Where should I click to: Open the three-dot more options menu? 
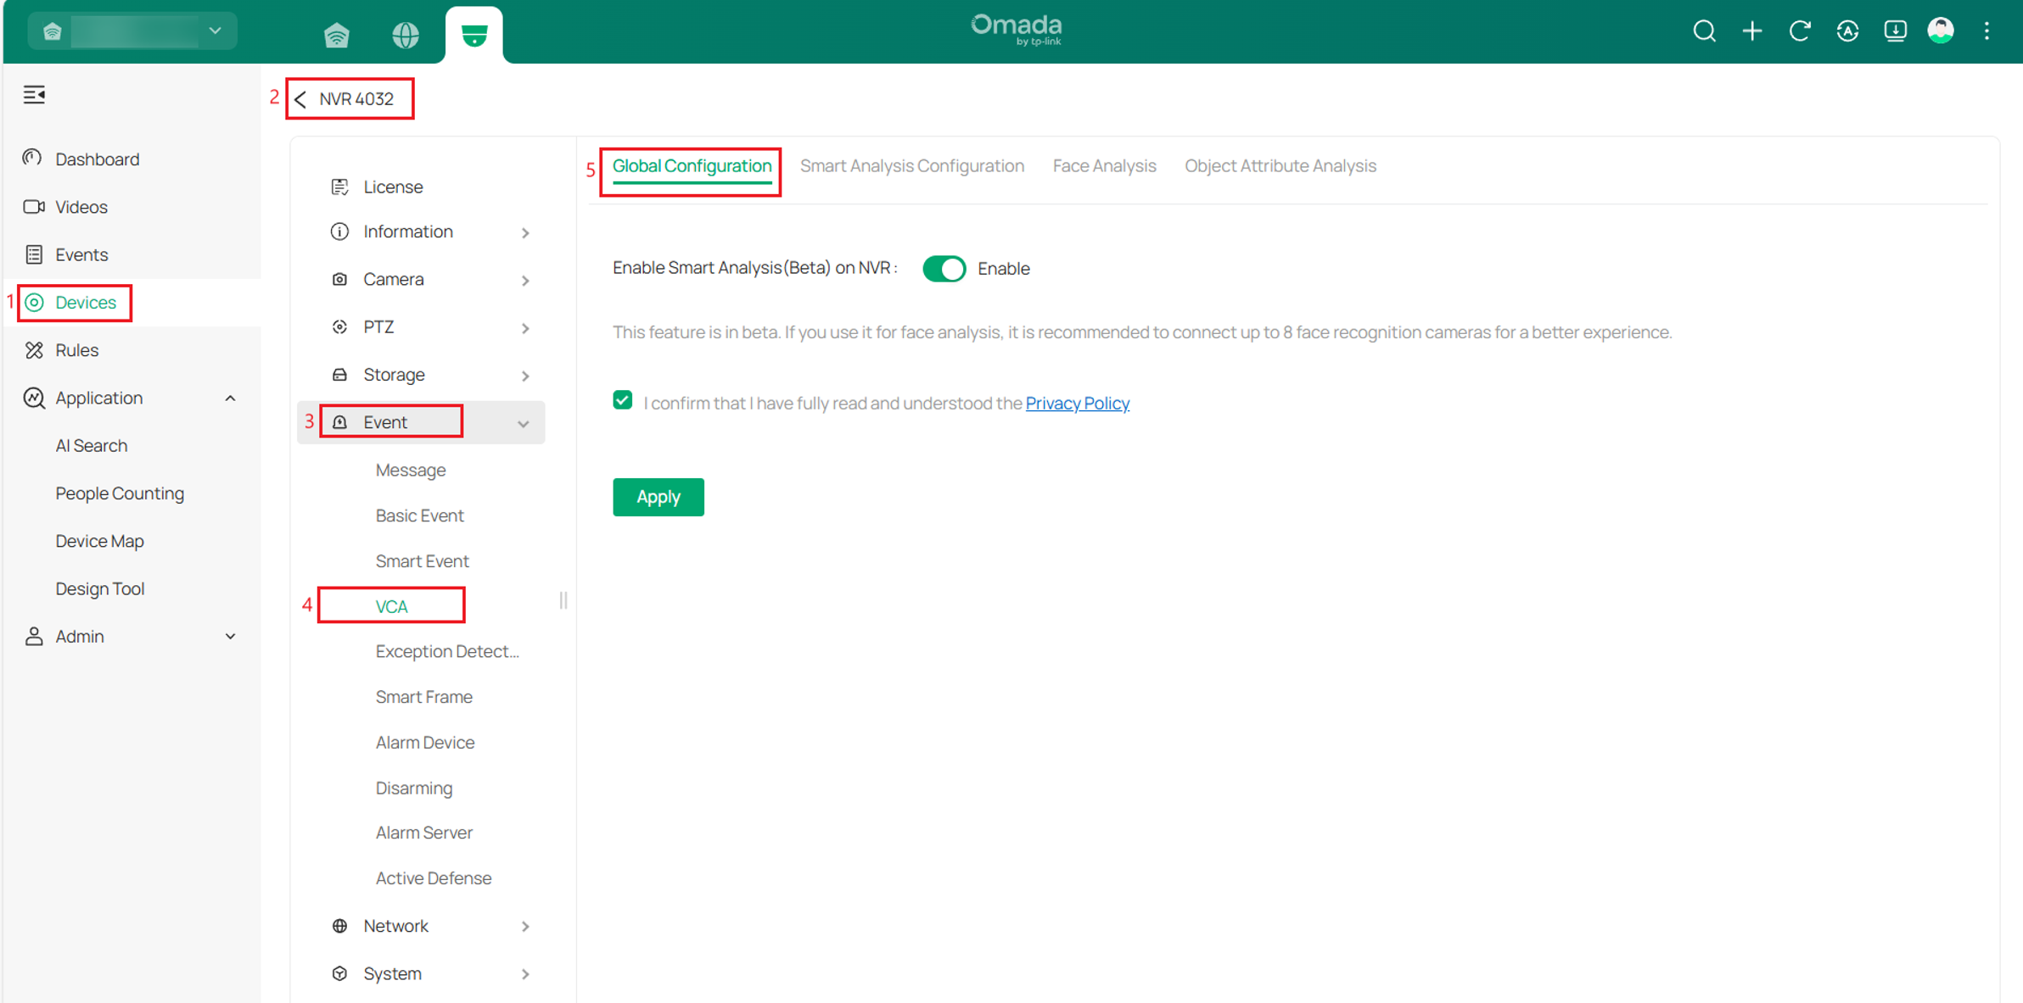1987,31
